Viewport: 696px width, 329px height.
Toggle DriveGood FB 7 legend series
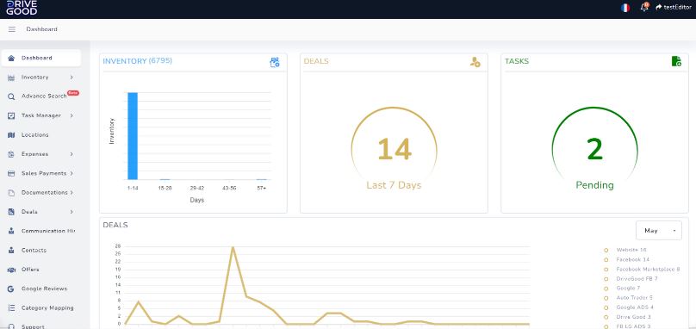tap(631, 279)
